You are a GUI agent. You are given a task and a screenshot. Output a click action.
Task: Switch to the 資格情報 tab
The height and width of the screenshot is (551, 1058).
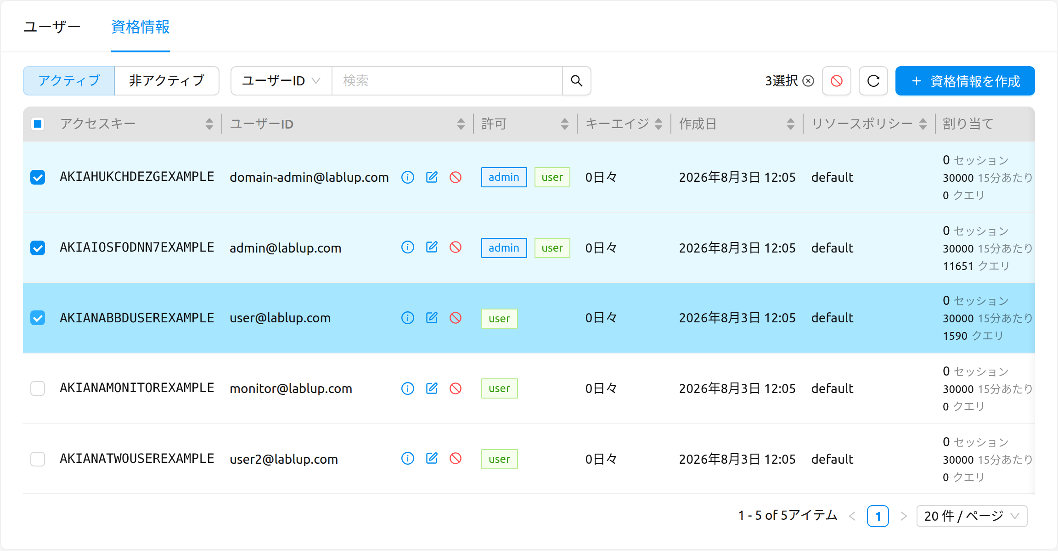point(141,27)
